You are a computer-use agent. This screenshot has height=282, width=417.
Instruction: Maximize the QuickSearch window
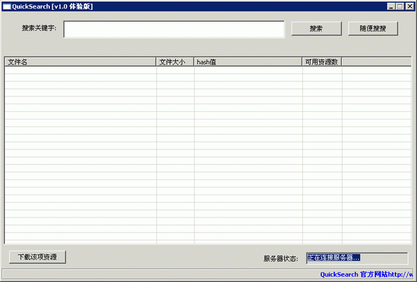tap(400, 6)
